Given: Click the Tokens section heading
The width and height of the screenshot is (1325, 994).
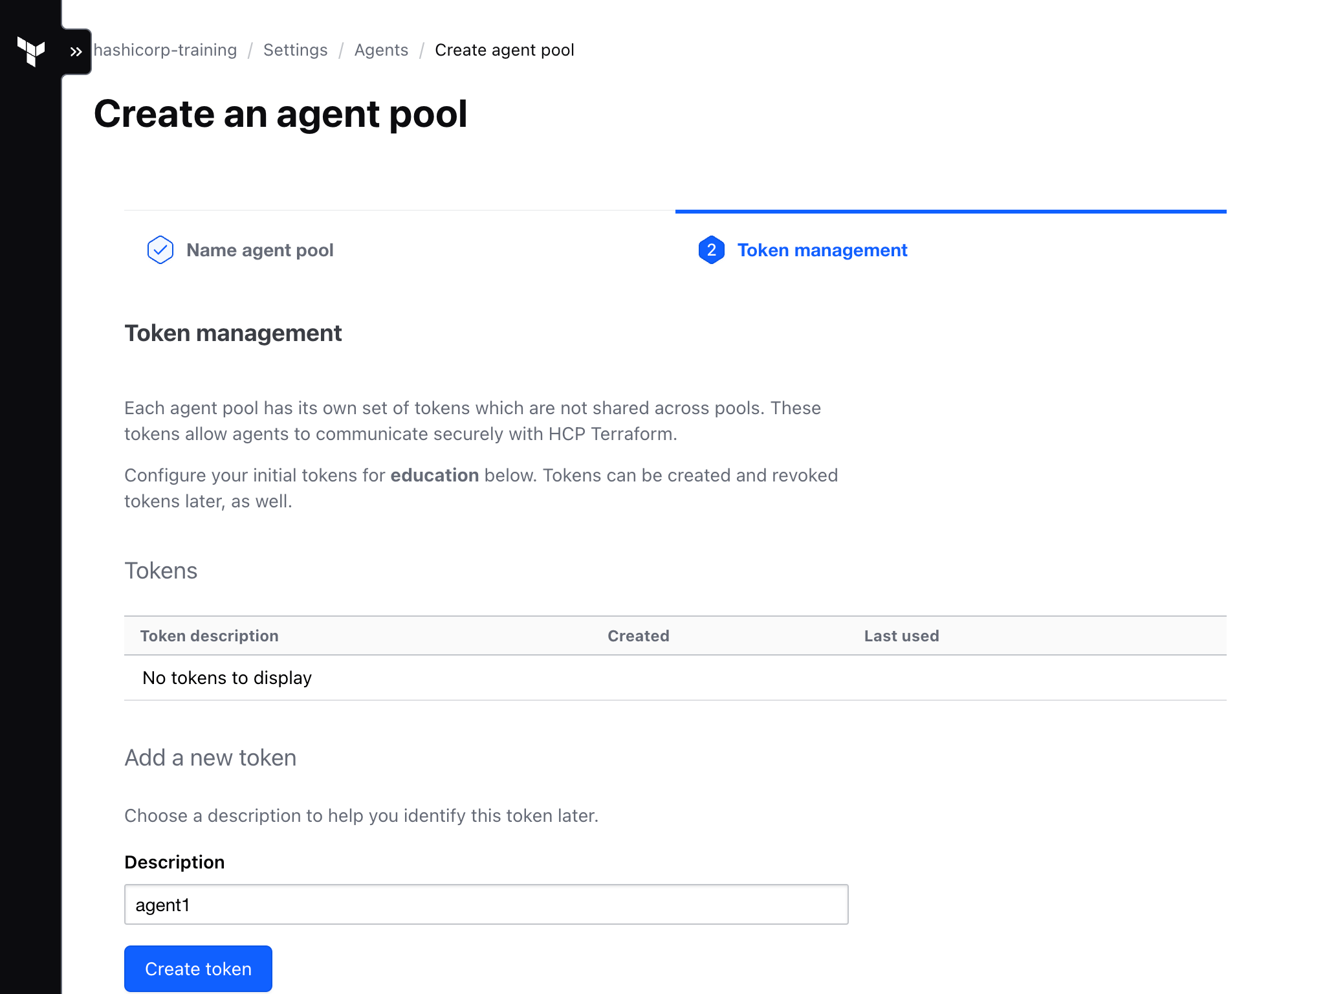Looking at the screenshot, I should click(x=160, y=570).
